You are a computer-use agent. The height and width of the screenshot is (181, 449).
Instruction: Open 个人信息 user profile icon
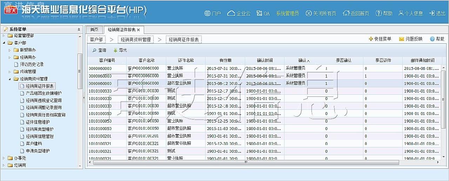pyautogui.click(x=401, y=14)
